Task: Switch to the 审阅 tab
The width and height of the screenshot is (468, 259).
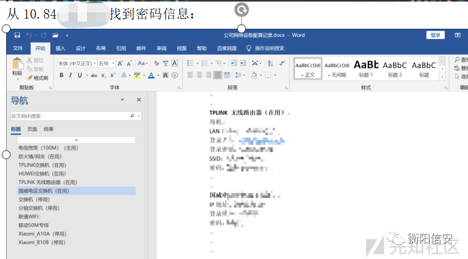Action: tap(162, 48)
